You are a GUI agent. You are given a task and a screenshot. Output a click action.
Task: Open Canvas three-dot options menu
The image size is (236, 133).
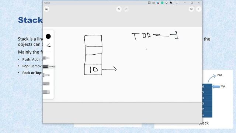pos(199,9)
